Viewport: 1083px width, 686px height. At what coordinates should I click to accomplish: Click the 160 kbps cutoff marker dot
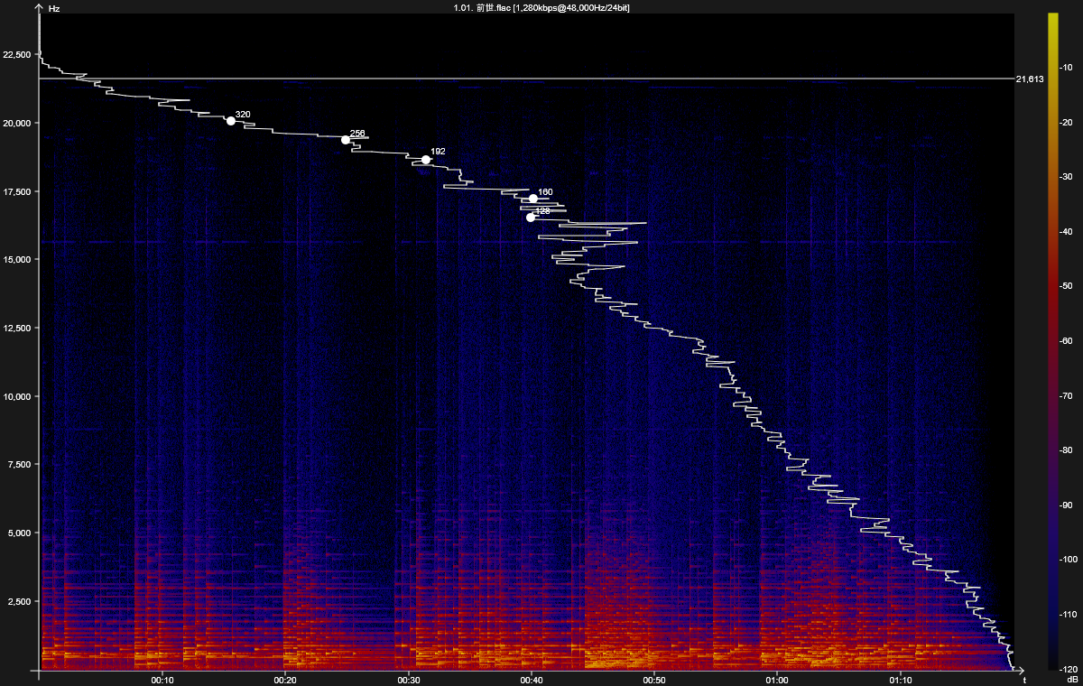pos(533,199)
